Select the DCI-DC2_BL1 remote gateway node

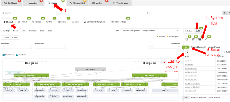tap(150, 63)
